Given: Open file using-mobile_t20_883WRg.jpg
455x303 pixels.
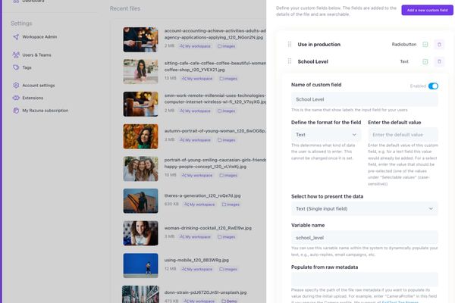Looking at the screenshot, I should (196, 260).
